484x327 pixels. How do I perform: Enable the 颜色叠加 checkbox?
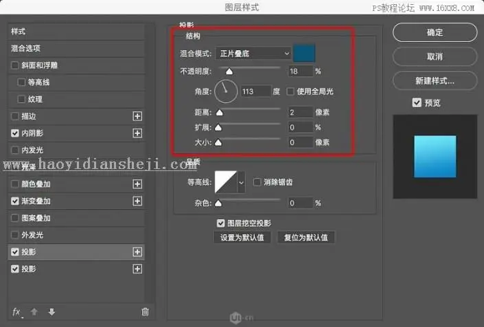coord(14,184)
